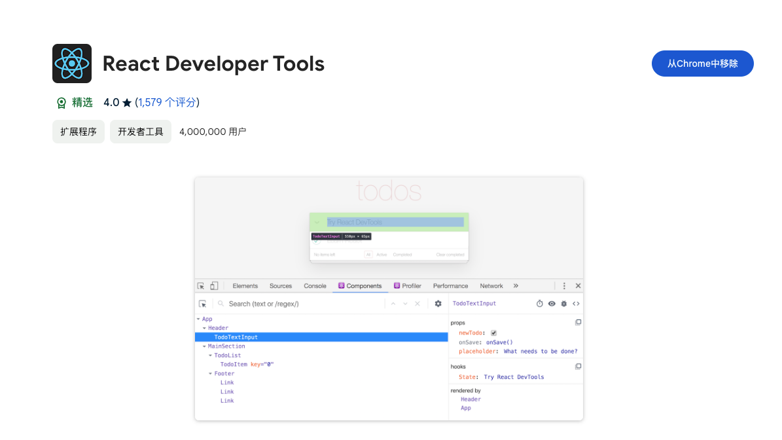
Task: Switch to the Profiler tab
Action: click(x=407, y=286)
